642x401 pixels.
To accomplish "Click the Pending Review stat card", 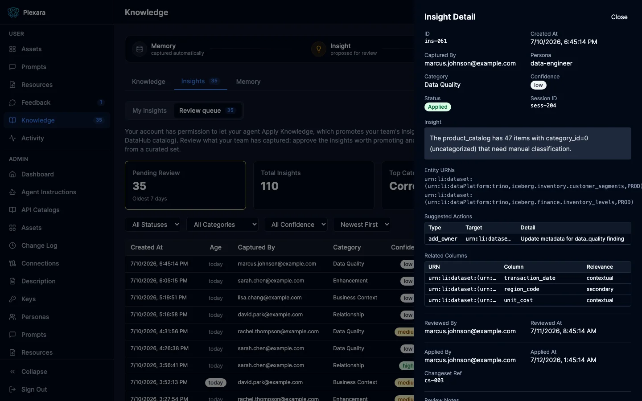I will coord(185,185).
